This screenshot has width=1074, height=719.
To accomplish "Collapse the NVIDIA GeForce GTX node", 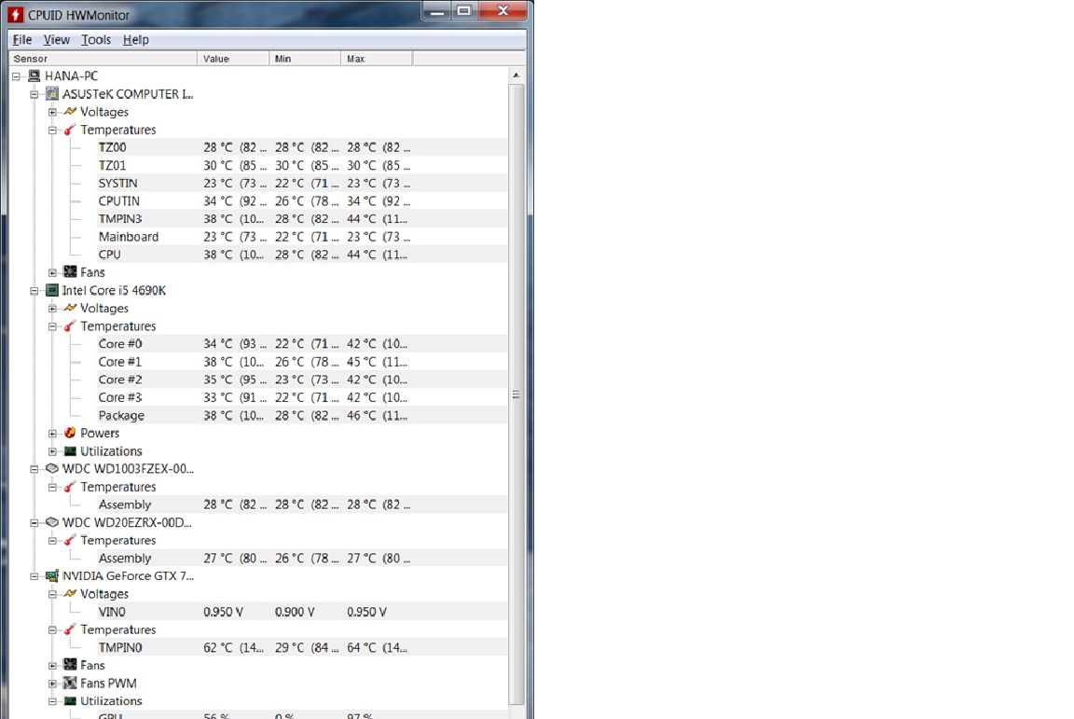I will coord(34,575).
